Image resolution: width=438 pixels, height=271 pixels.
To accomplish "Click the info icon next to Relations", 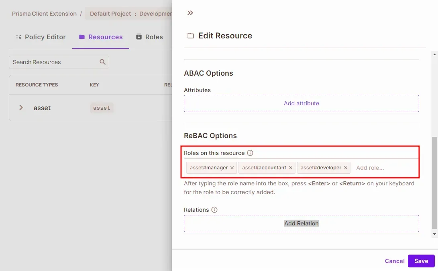I will point(214,210).
